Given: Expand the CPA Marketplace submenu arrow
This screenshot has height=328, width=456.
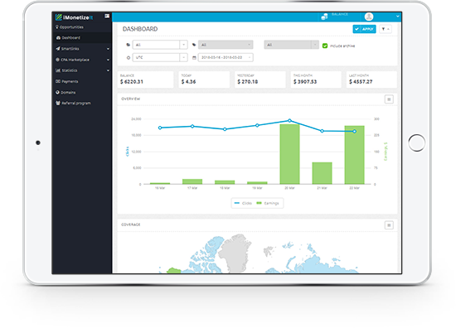Looking at the screenshot, I should coord(108,60).
